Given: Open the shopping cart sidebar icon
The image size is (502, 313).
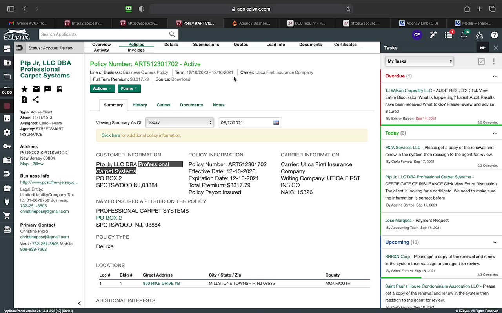Looking at the screenshot, I should pyautogui.click(x=7, y=216).
